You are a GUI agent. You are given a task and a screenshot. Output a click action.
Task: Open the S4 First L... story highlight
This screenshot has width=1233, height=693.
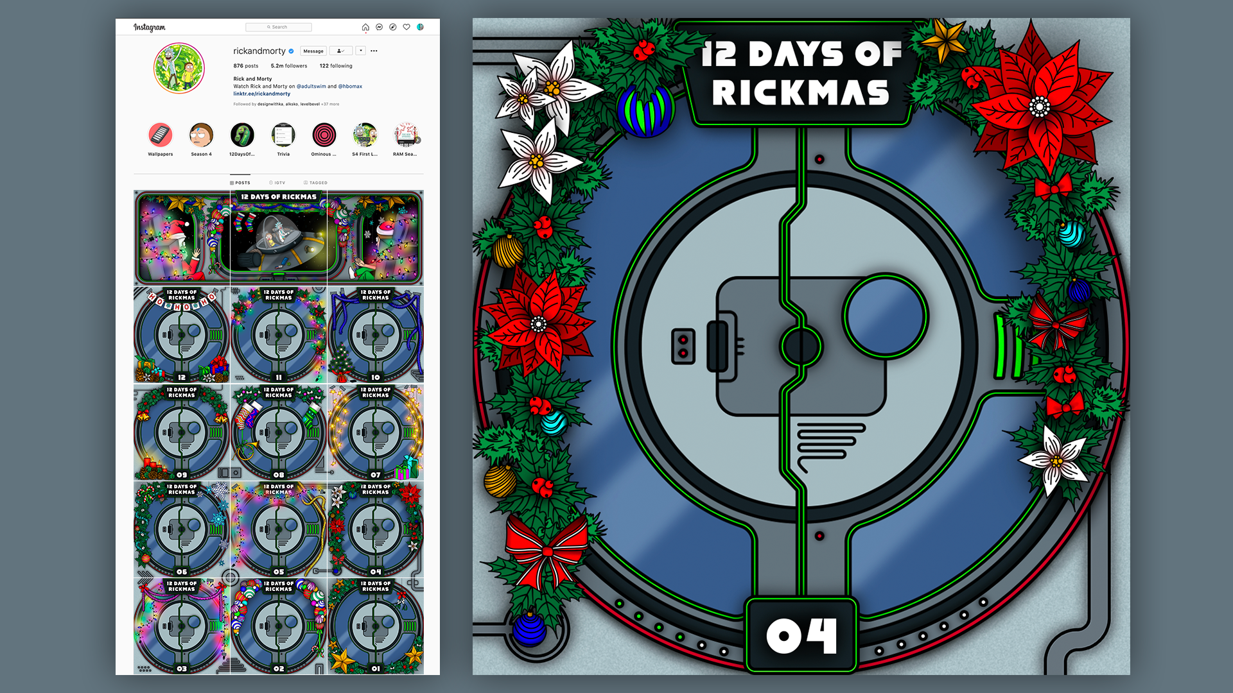[x=365, y=139]
